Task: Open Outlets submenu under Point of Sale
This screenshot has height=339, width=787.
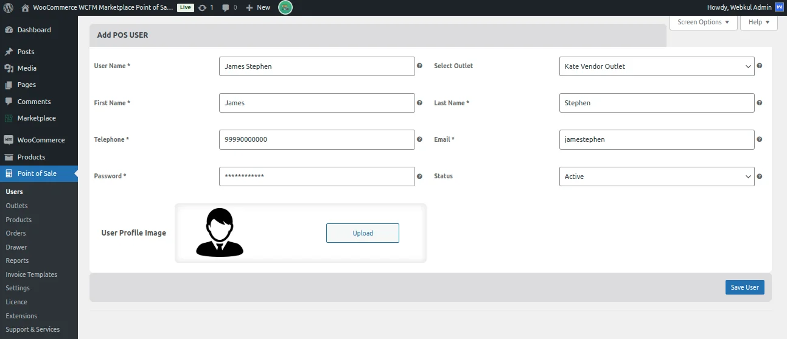Action: click(x=16, y=206)
